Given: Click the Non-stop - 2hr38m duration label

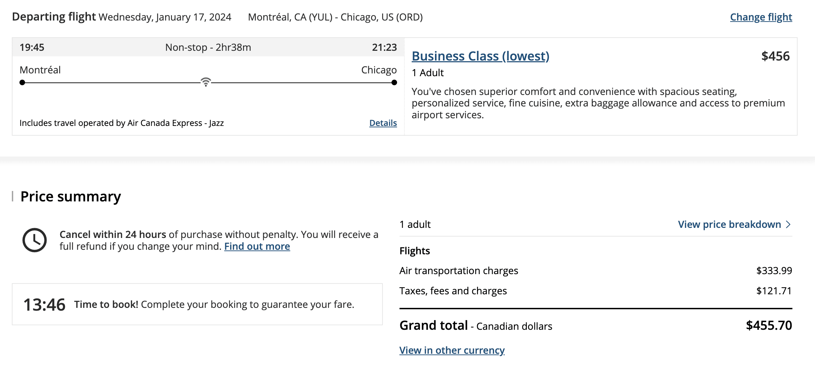Looking at the screenshot, I should tap(208, 47).
